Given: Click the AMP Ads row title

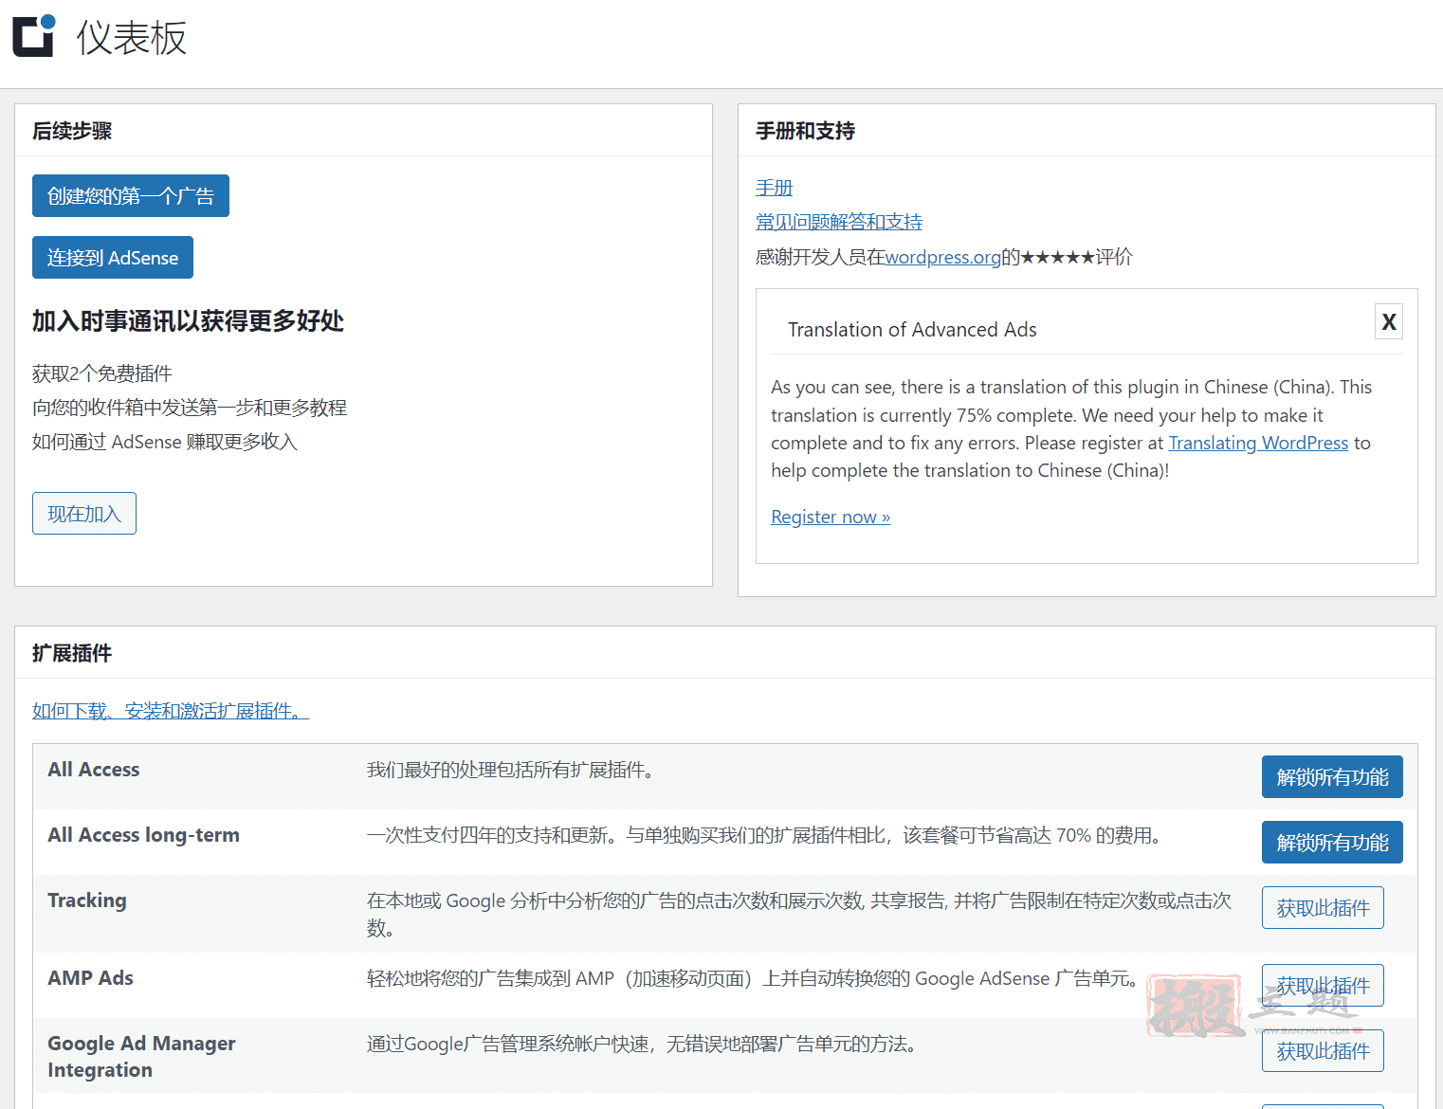Looking at the screenshot, I should pos(91,978).
